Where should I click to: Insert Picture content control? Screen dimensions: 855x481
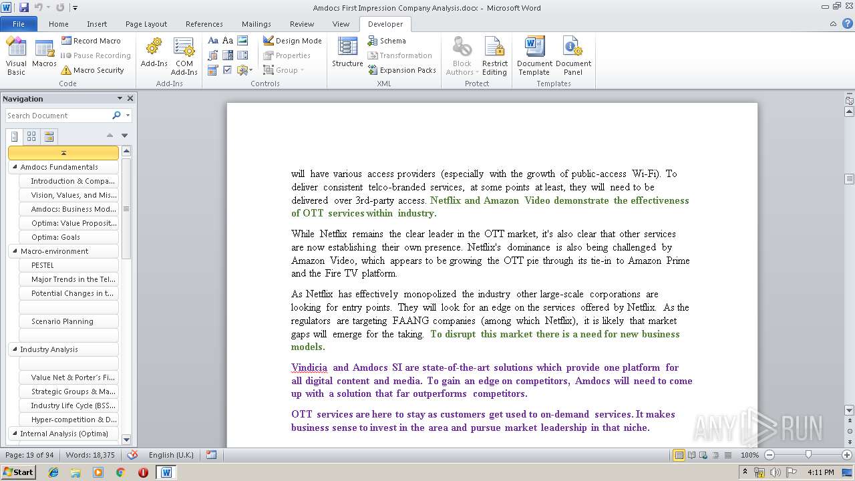coord(242,41)
